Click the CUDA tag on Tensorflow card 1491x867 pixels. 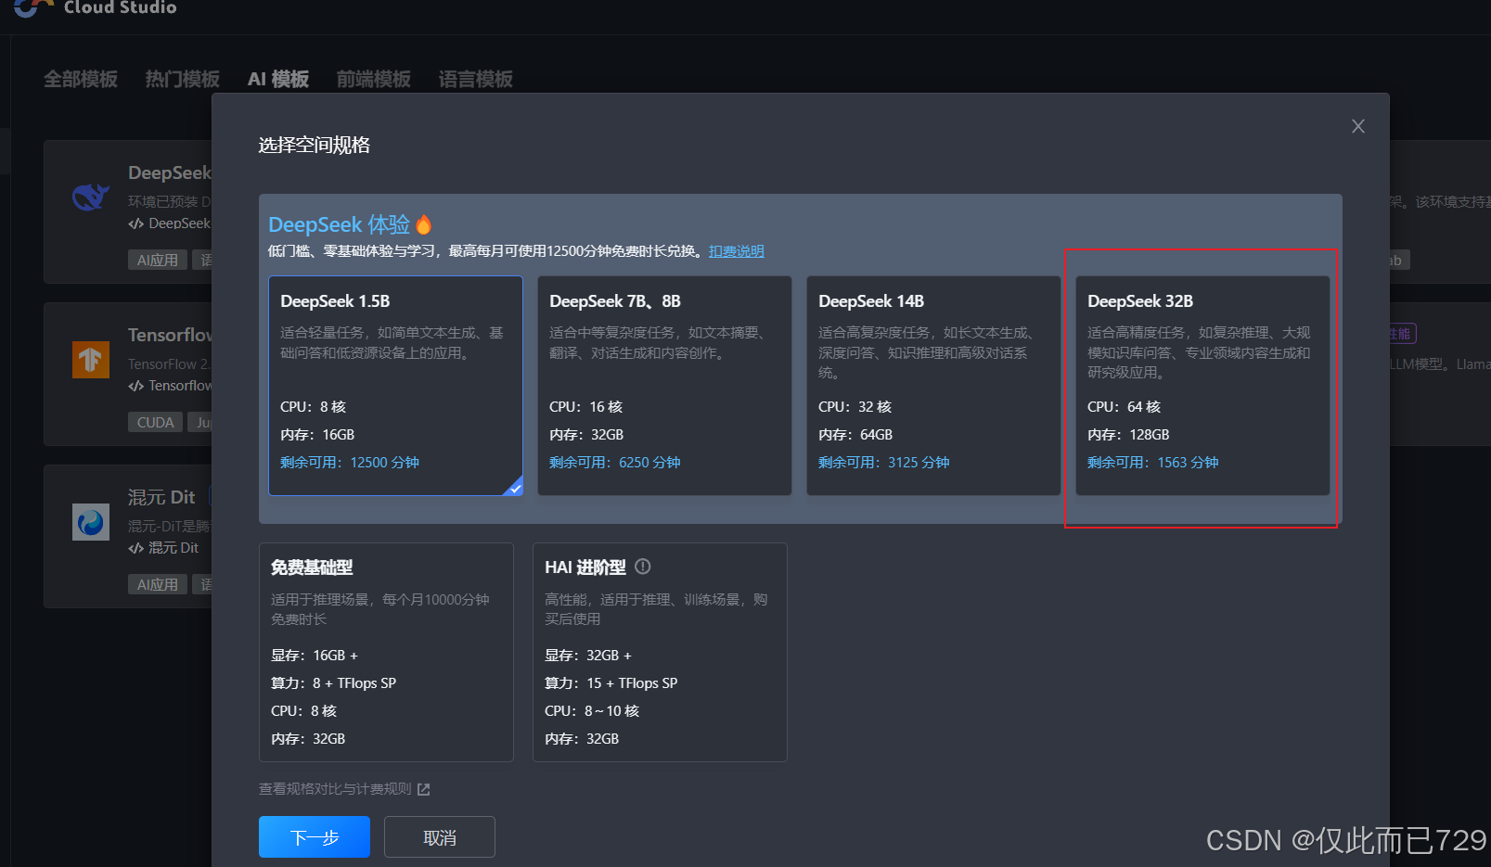pyautogui.click(x=155, y=423)
